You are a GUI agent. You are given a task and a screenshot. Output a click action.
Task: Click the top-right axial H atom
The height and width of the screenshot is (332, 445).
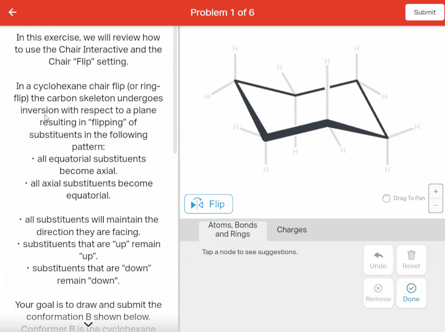click(x=357, y=49)
